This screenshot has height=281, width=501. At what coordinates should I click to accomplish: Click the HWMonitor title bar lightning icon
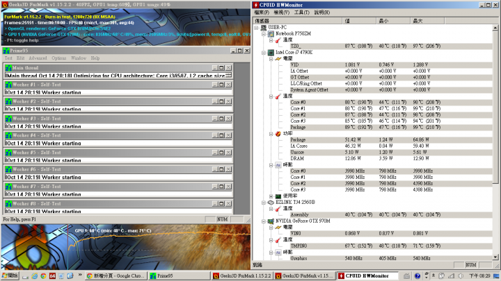tap(255, 5)
